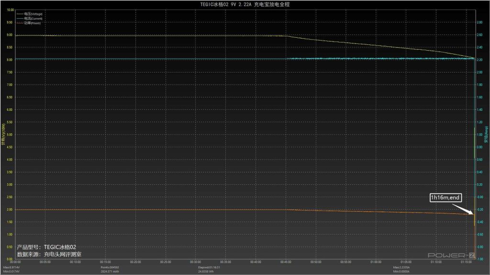The width and height of the screenshot is (490, 275).
Task: Click the "00:30:00" time axis label
Action: [195, 262]
